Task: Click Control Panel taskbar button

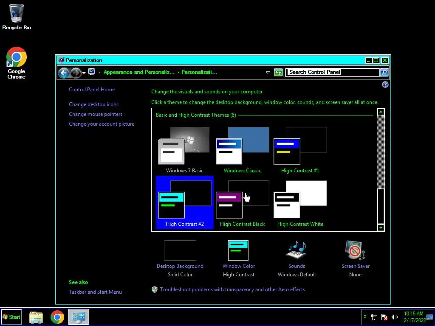Action: (x=78, y=317)
